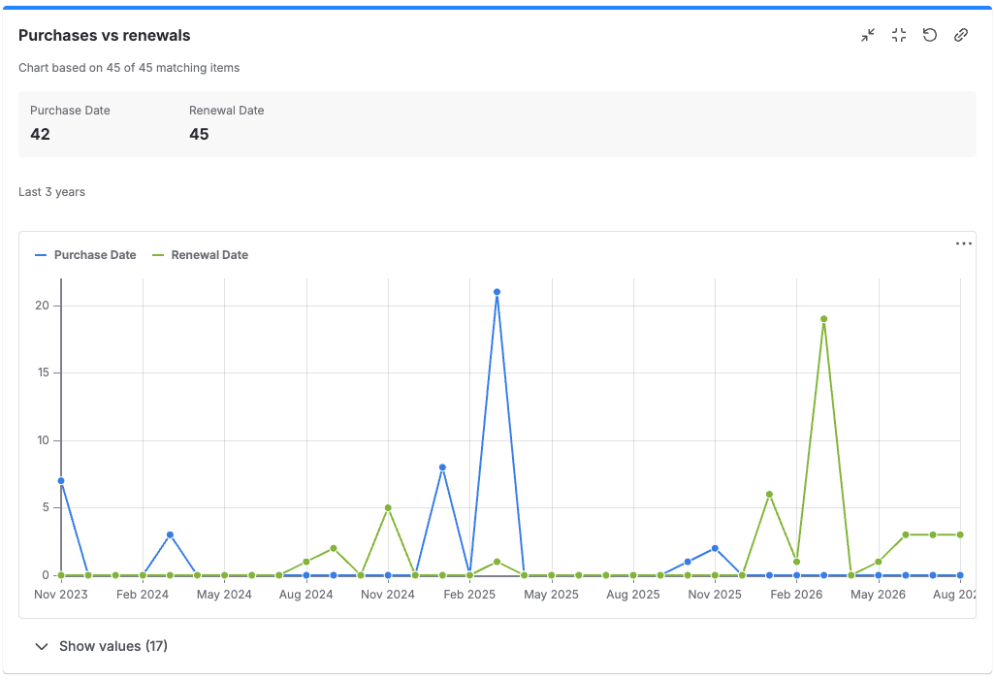
Task: Click the "May 2025" axis label
Action: 552,595
